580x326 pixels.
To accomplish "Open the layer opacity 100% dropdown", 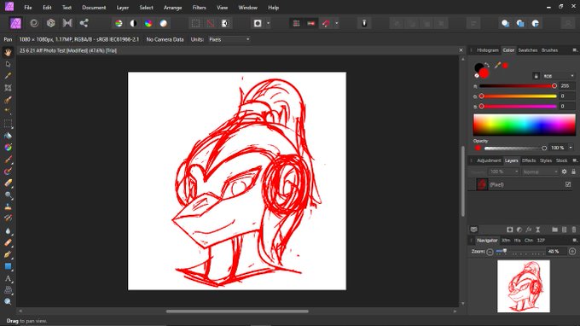I will (503, 172).
